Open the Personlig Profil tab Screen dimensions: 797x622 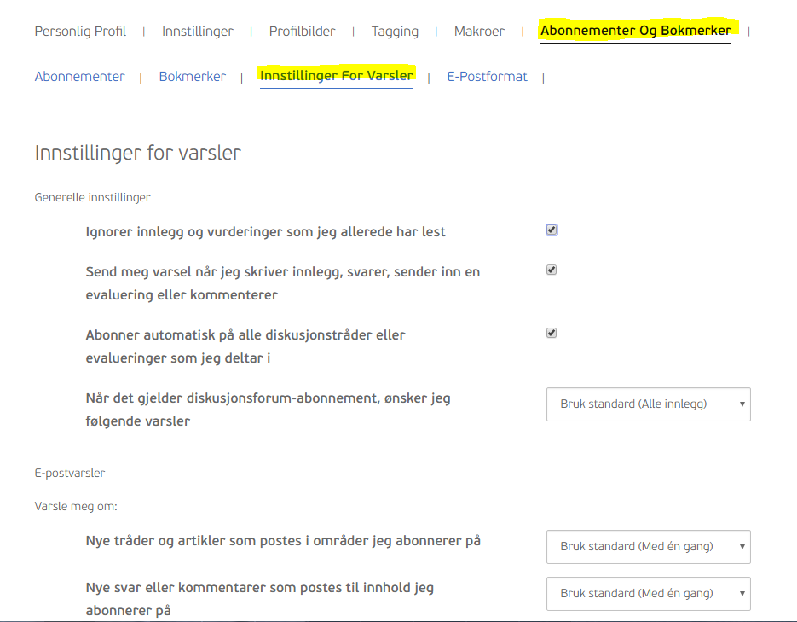pyautogui.click(x=80, y=32)
